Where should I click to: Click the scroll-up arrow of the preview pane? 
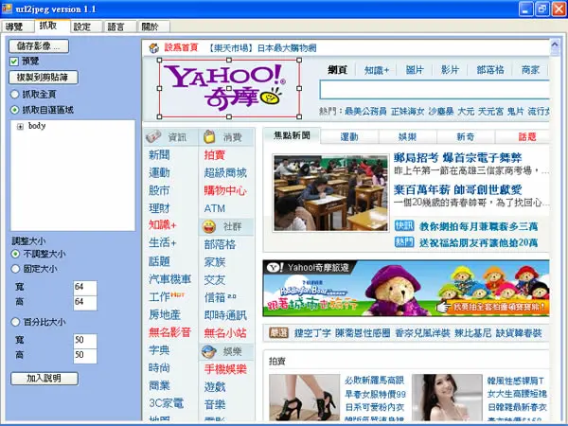click(555, 45)
